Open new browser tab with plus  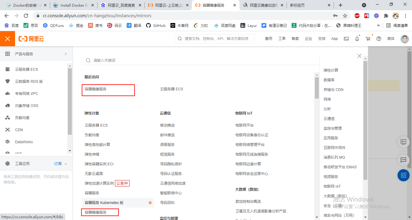(x=341, y=5)
